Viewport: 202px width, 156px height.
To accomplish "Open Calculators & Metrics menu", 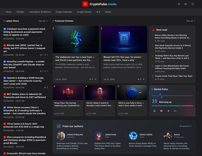I will coord(40,12).
